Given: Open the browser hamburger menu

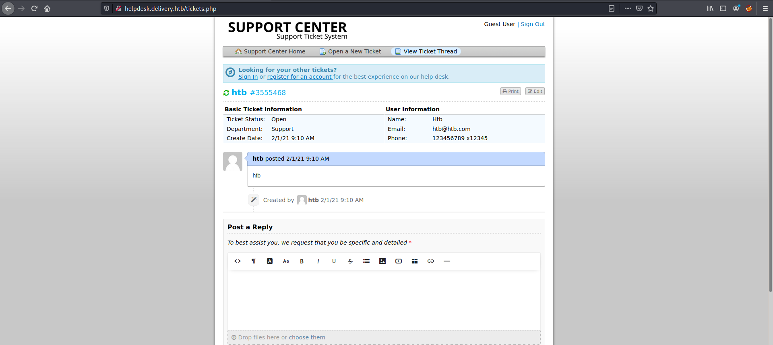Looking at the screenshot, I should [x=765, y=8].
